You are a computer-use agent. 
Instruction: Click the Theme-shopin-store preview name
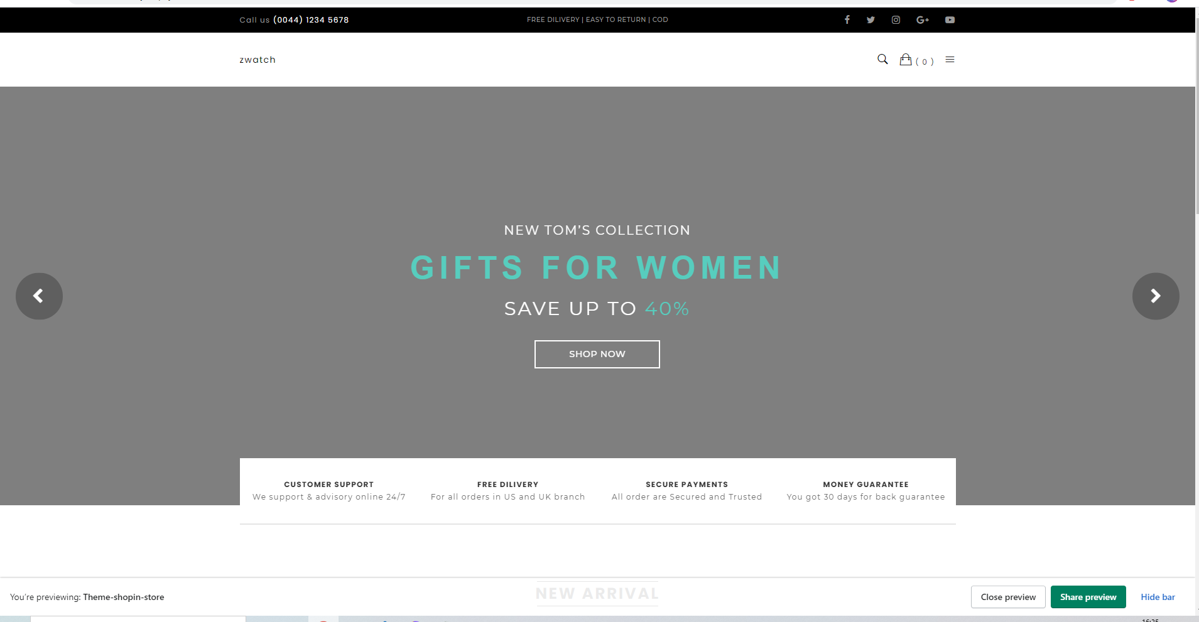[x=124, y=597]
